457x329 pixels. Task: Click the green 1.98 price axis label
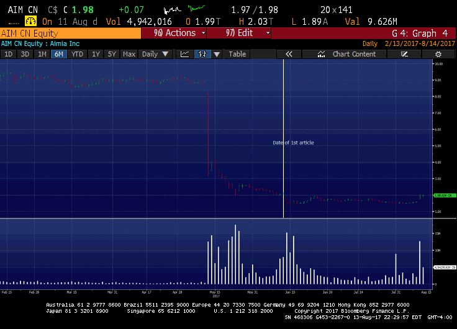(445, 196)
